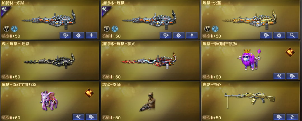Click the golden 盘龙-悦心 gun image

250,98
